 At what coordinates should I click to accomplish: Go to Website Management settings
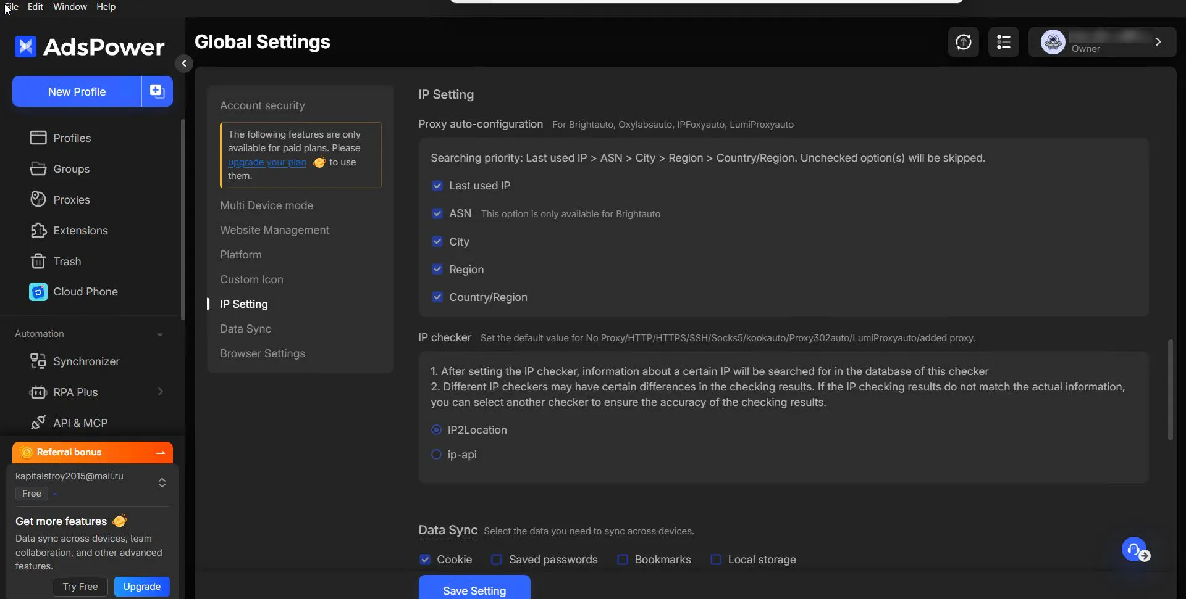[274, 230]
